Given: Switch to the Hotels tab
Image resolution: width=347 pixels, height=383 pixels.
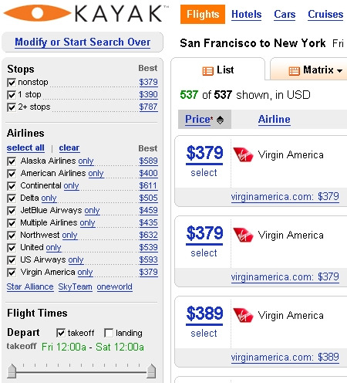Looking at the screenshot, I should [x=246, y=14].
